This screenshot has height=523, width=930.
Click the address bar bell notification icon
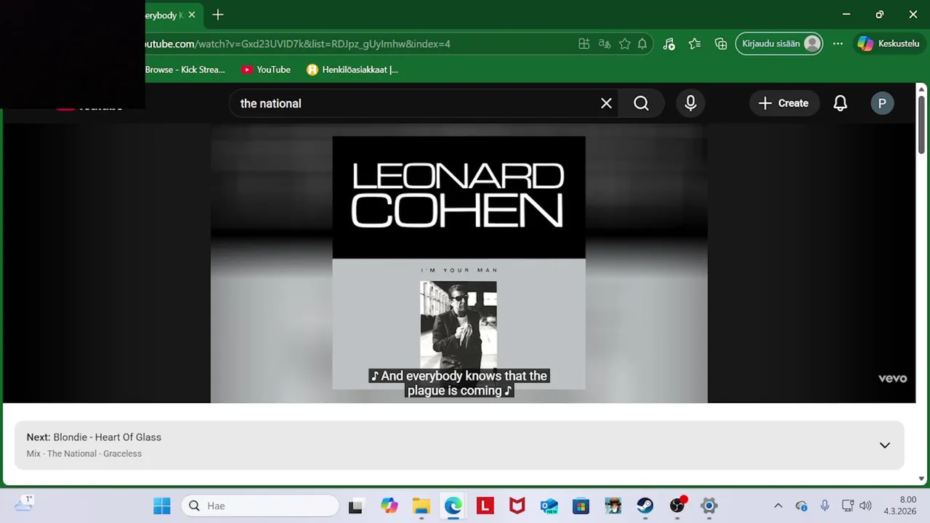click(x=642, y=44)
